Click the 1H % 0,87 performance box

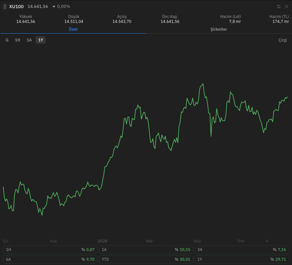coord(50,250)
